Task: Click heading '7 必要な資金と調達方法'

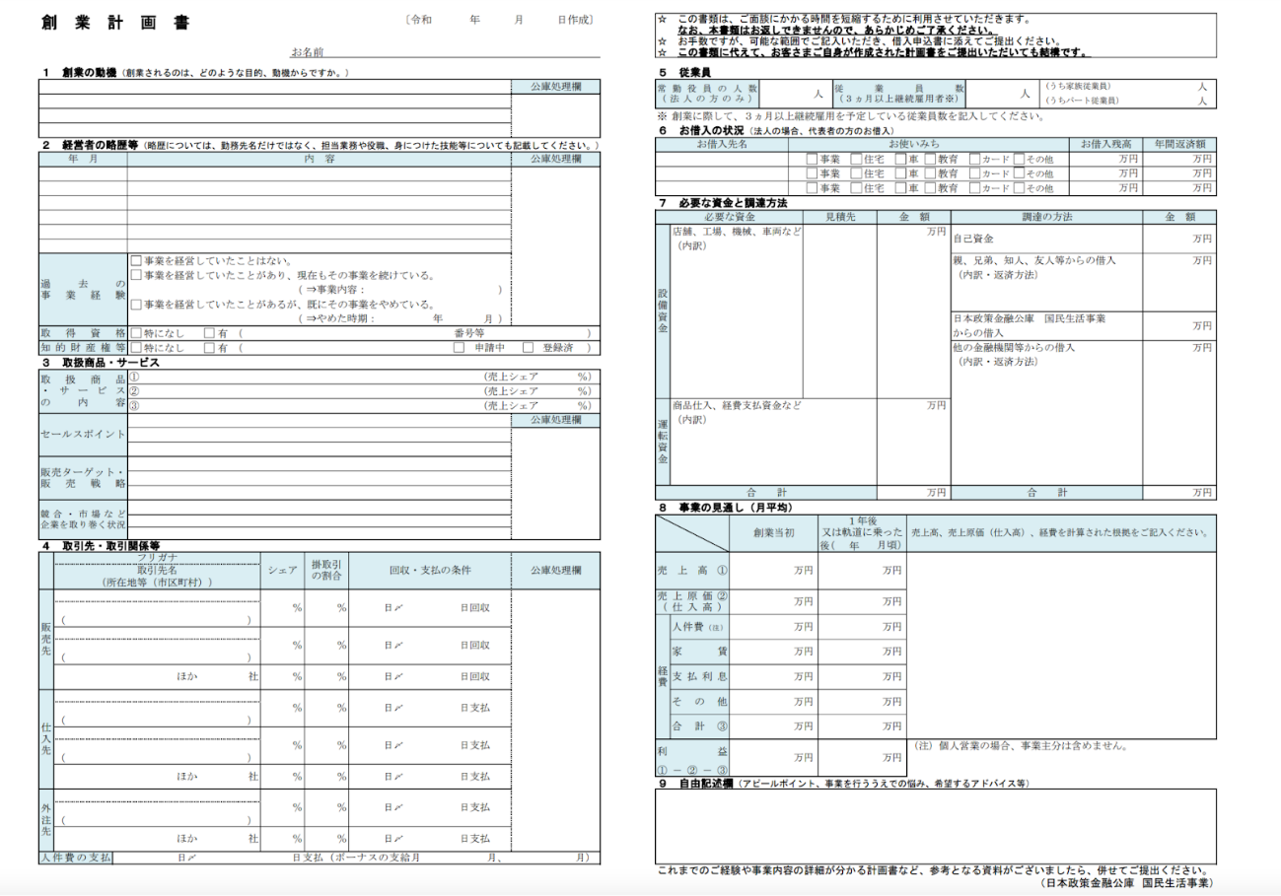Action: (x=722, y=202)
